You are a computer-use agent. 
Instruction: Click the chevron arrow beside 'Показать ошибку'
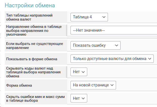pyautogui.click(x=116, y=45)
